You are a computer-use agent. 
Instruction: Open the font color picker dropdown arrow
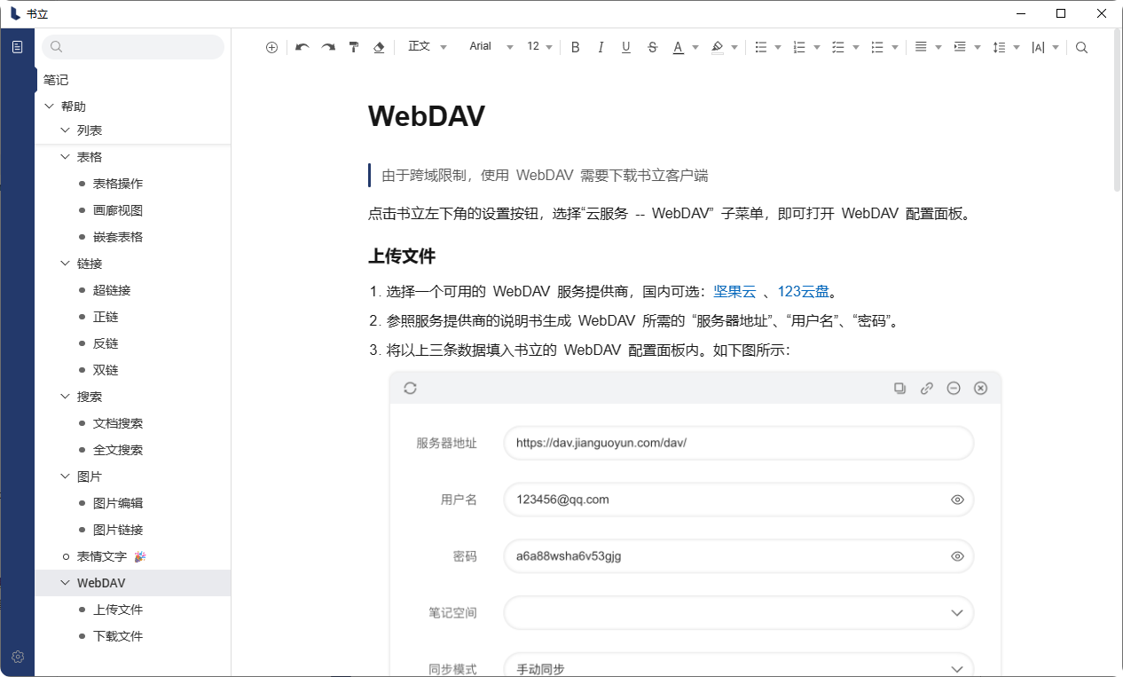pos(695,47)
